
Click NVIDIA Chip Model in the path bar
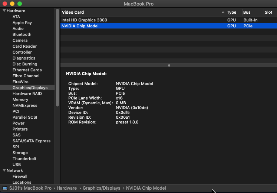pyautogui.click(x=146, y=188)
